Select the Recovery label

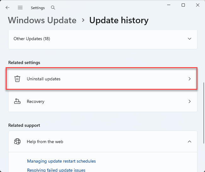[x=35, y=101]
